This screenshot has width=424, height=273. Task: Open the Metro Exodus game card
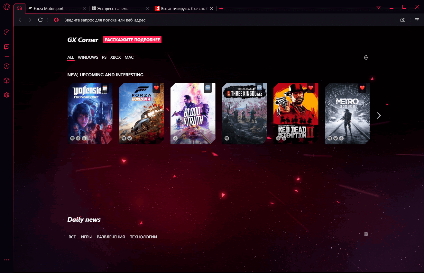[347, 114]
